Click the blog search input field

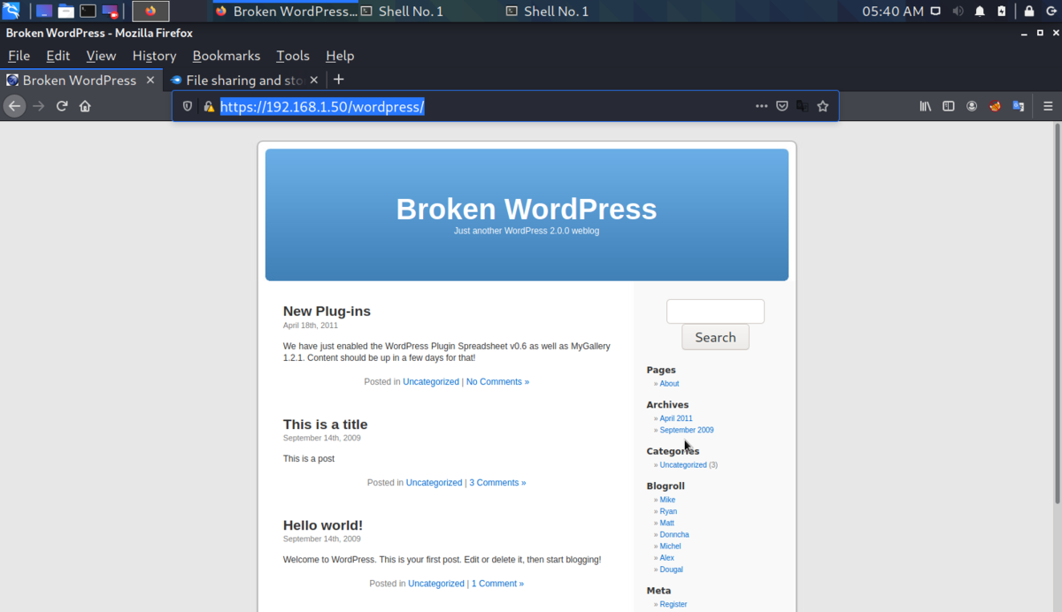click(x=715, y=311)
